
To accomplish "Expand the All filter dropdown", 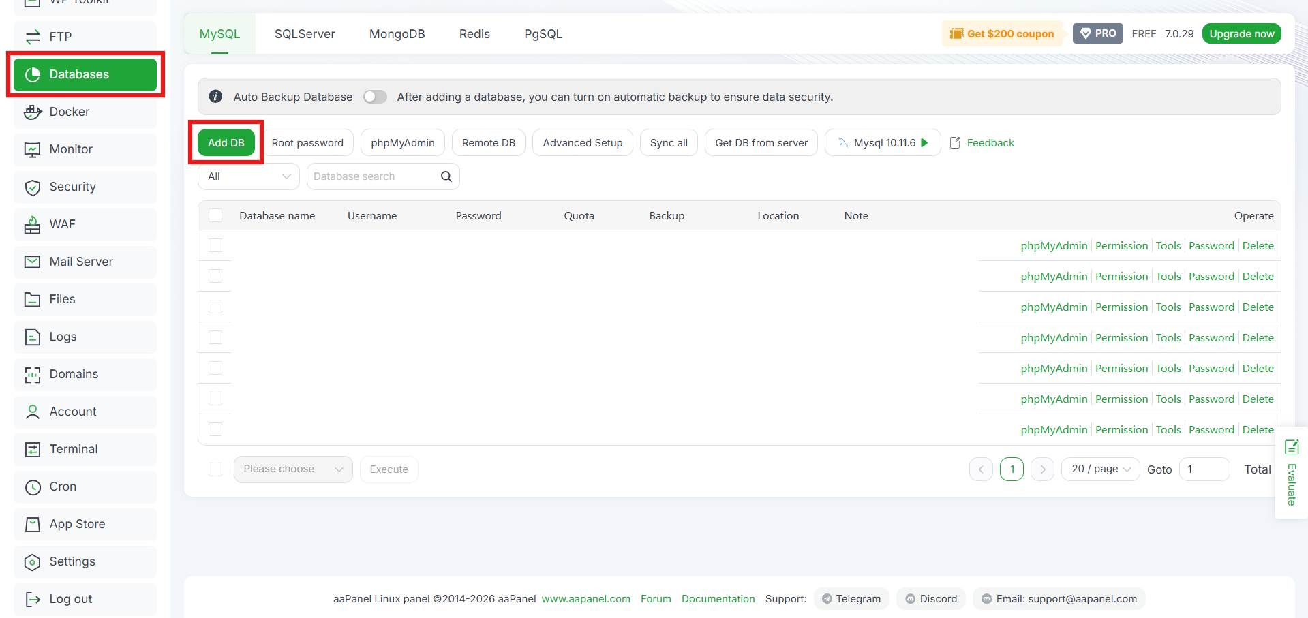I will pyautogui.click(x=249, y=176).
